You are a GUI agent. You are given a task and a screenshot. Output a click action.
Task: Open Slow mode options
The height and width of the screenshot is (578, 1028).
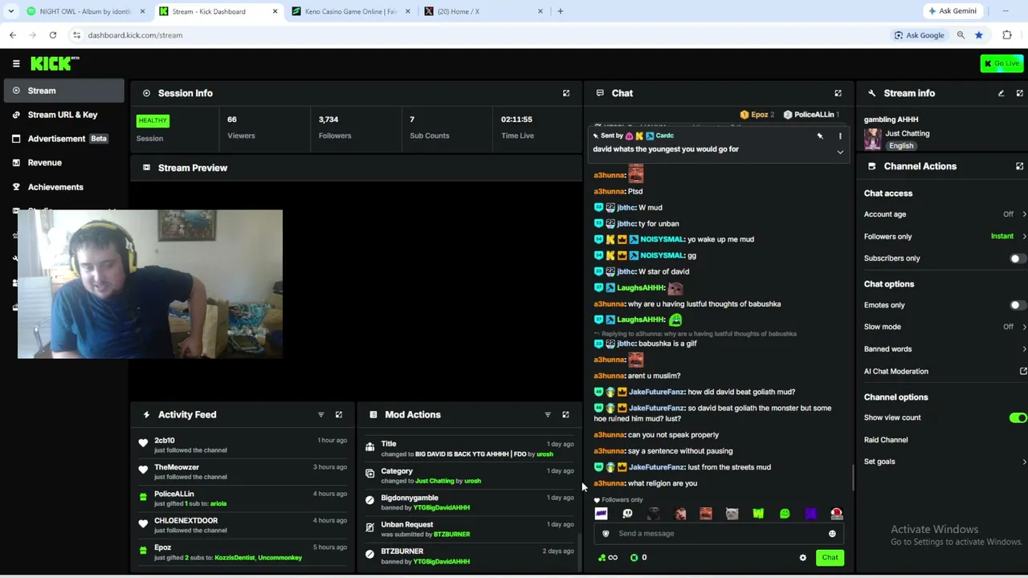coord(944,327)
